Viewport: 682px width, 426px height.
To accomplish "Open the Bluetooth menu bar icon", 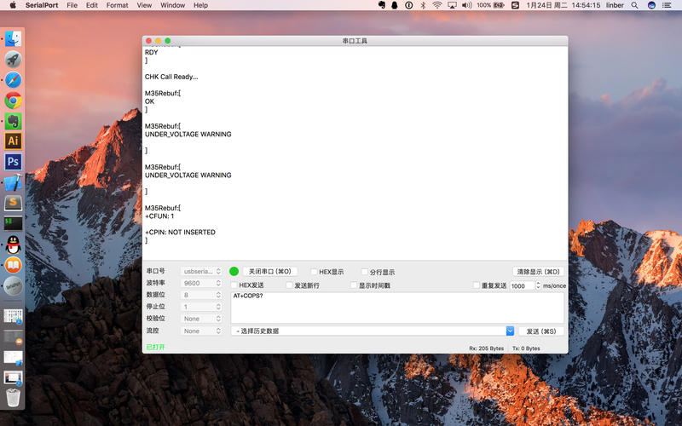I will [x=423, y=5].
